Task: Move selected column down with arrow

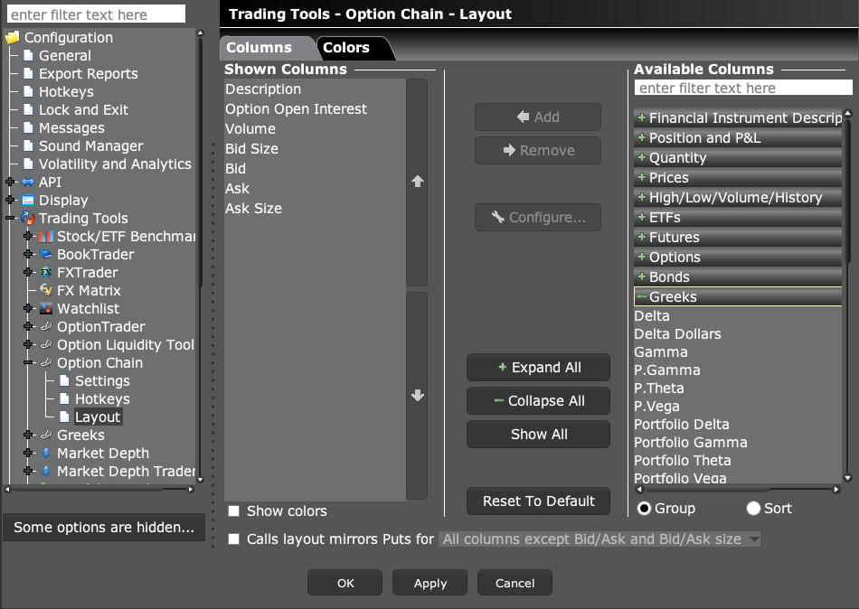Action: (418, 396)
